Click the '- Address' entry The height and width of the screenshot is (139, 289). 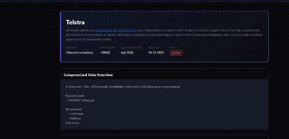[74, 118]
